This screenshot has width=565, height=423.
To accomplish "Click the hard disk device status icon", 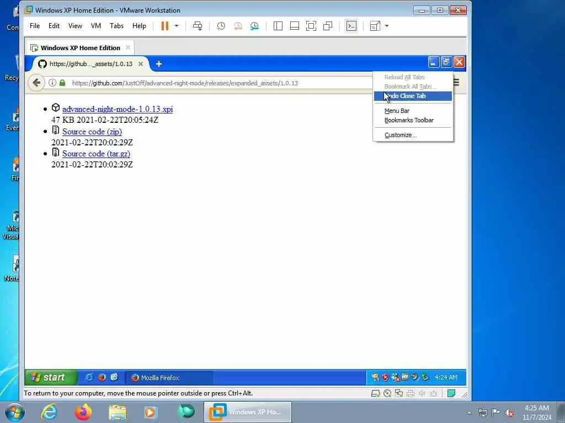I will (375, 393).
